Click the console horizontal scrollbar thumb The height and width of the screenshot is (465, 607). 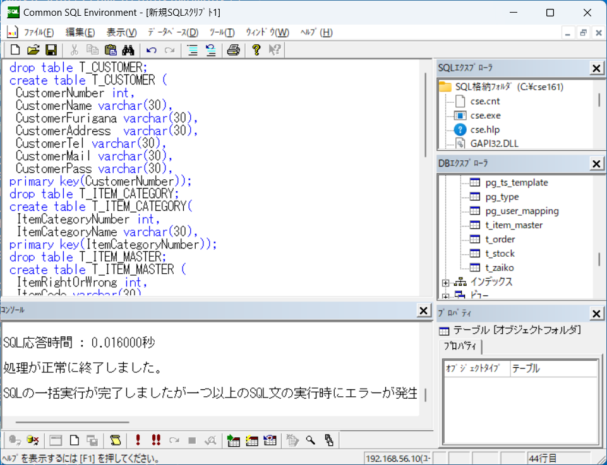click(x=73, y=422)
